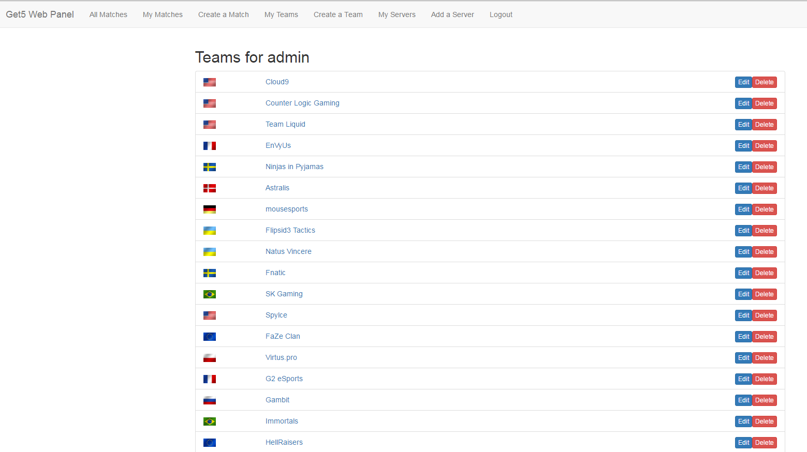Open the SK Gaming team link
The height and width of the screenshot is (452, 807).
click(x=284, y=294)
